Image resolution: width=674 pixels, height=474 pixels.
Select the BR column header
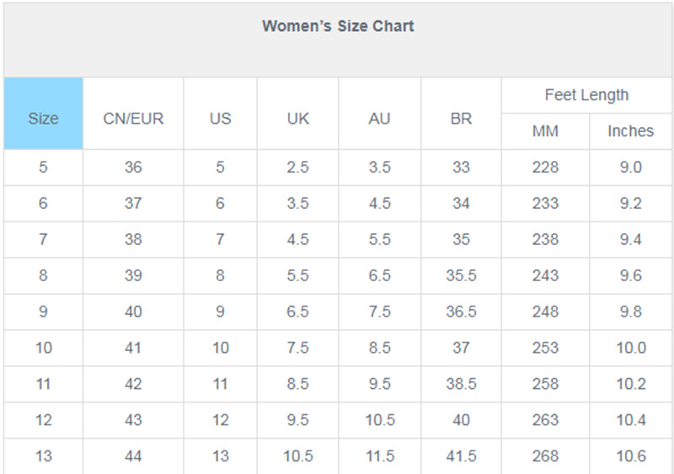(x=461, y=114)
